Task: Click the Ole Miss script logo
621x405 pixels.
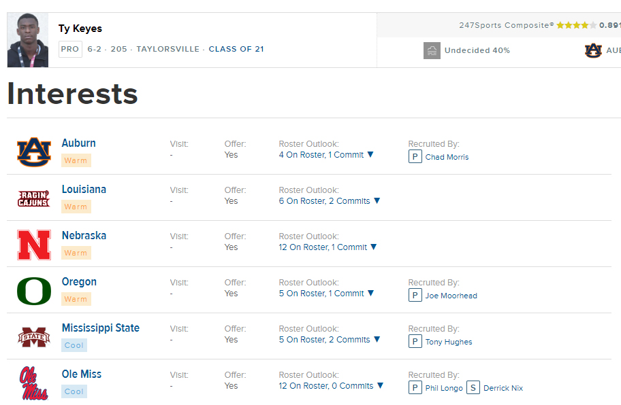Action: 34,383
